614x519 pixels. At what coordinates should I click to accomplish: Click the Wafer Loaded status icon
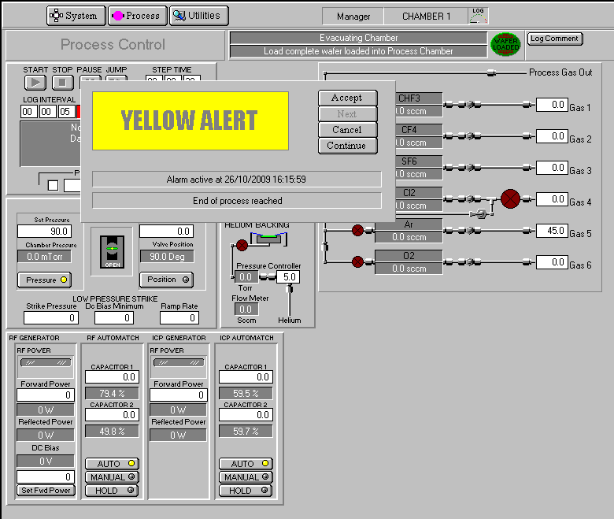point(506,45)
